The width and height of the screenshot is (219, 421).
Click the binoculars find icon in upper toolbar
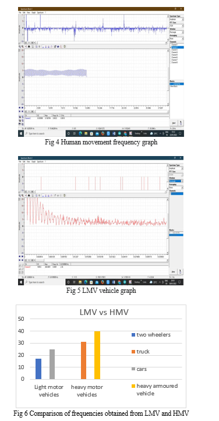29,47
